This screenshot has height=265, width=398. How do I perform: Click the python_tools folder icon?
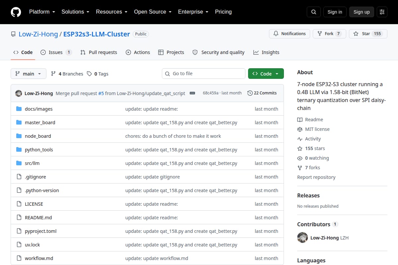tap(19, 150)
